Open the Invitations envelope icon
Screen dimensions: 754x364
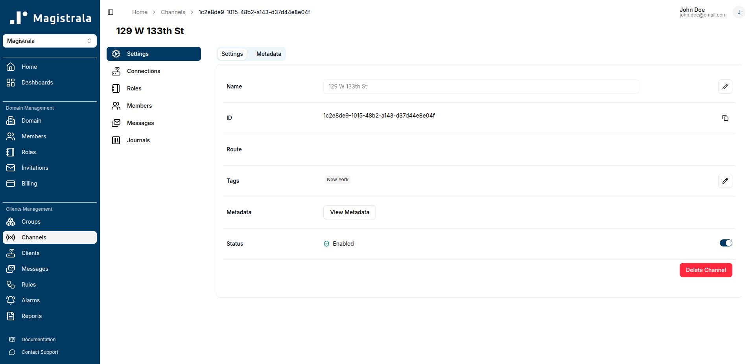click(x=11, y=168)
